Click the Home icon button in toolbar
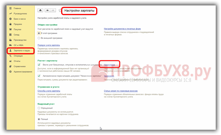Viewport: 221px width, 135px height. pos(41,10)
